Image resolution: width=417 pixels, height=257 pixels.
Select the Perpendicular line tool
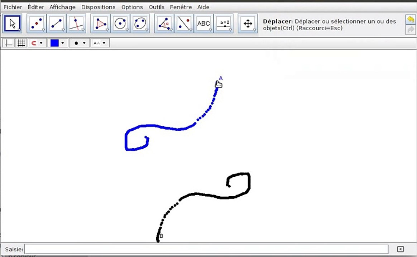(x=76, y=24)
